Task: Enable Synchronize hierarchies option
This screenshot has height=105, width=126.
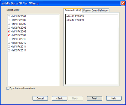Action: (8, 88)
